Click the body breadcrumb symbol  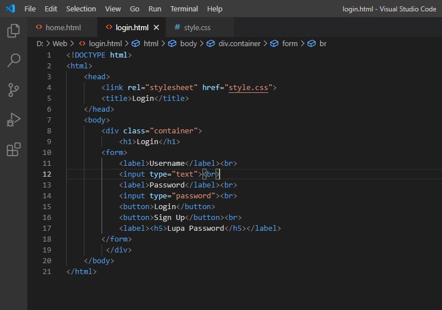click(188, 44)
